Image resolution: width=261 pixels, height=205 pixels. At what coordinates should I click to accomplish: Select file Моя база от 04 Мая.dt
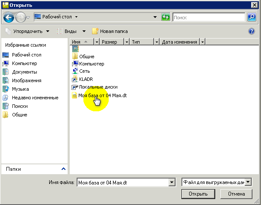tap(99, 95)
